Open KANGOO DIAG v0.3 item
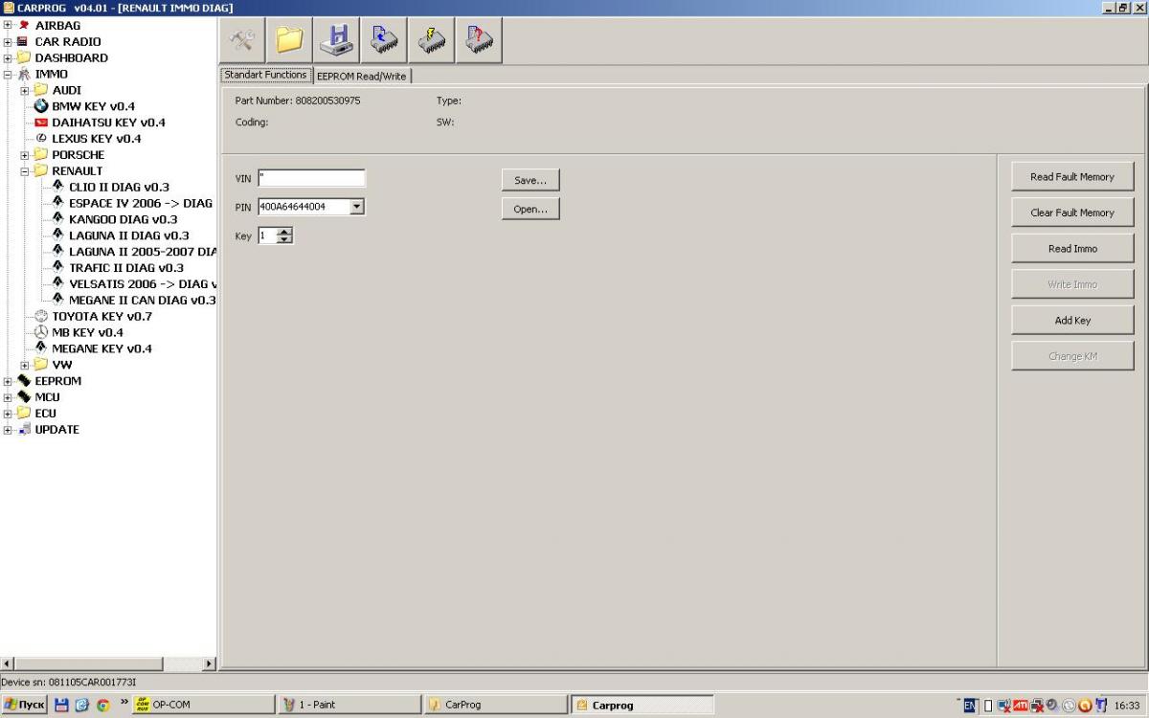The width and height of the screenshot is (1149, 718). [x=123, y=219]
